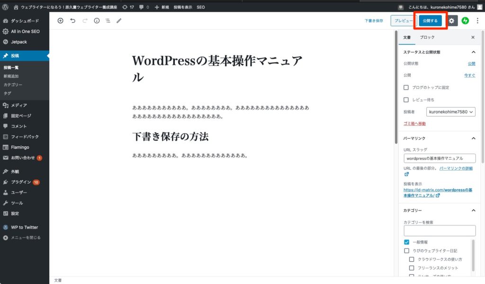Open All in One SEO menu
Image resolution: width=485 pixels, height=284 pixels.
coord(25,31)
